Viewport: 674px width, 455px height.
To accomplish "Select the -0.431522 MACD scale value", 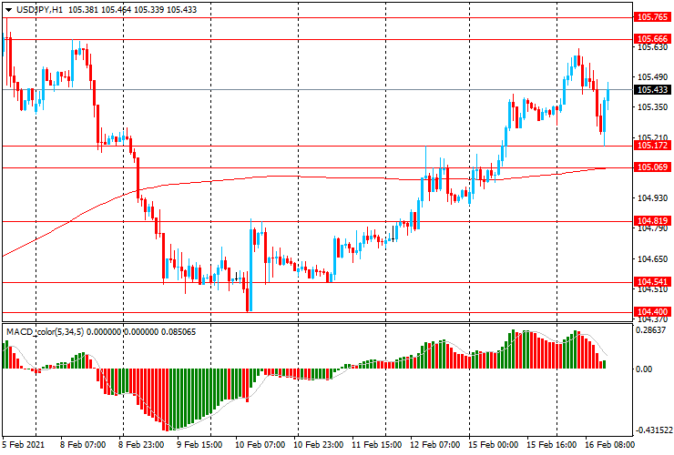I will (654, 430).
